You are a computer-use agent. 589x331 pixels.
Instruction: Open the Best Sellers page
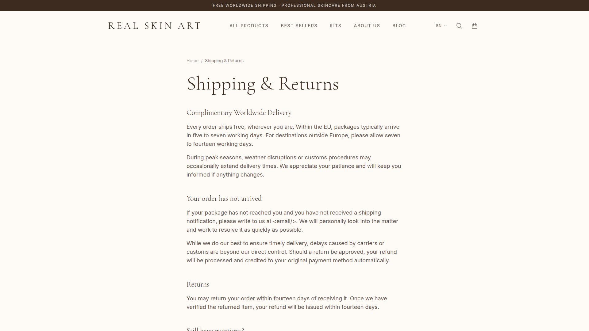click(x=299, y=26)
